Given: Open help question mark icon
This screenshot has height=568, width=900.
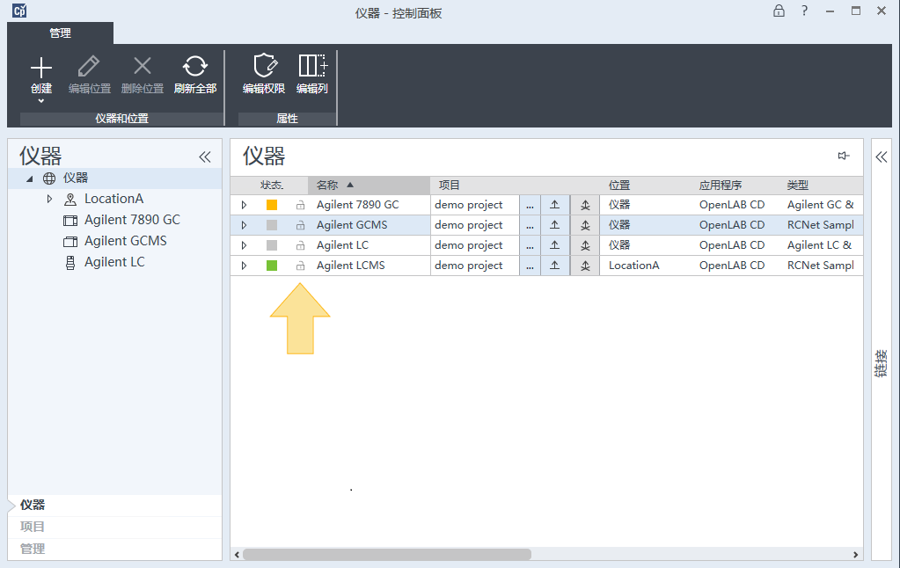Looking at the screenshot, I should (804, 11).
